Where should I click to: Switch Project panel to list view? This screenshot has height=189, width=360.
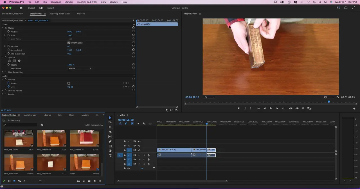pyautogui.click(x=9, y=181)
